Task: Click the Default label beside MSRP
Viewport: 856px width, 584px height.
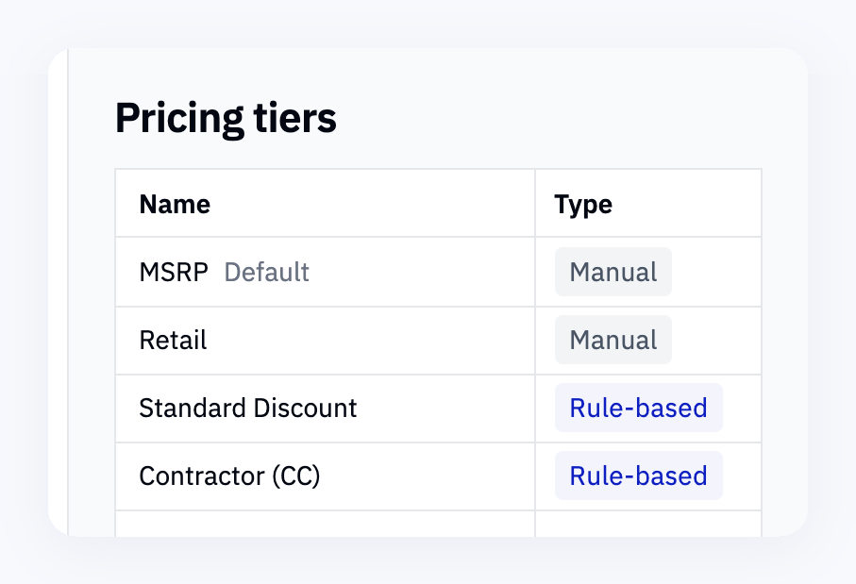Action: tap(266, 272)
